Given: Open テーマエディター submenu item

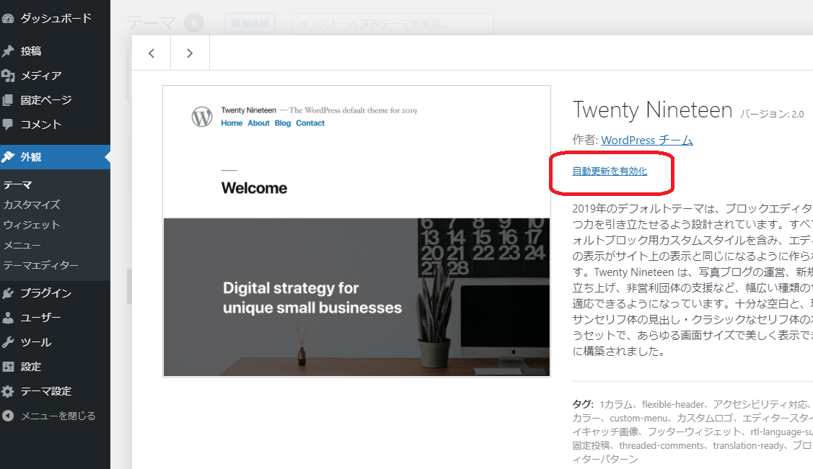Looking at the screenshot, I should click(40, 265).
